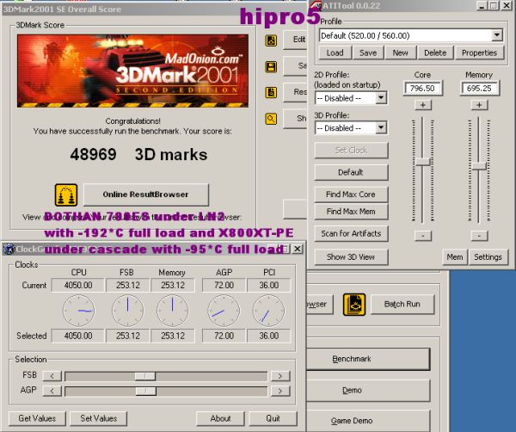The height and width of the screenshot is (432, 516).
Task: Click the floppy disk save icon
Action: point(271,66)
